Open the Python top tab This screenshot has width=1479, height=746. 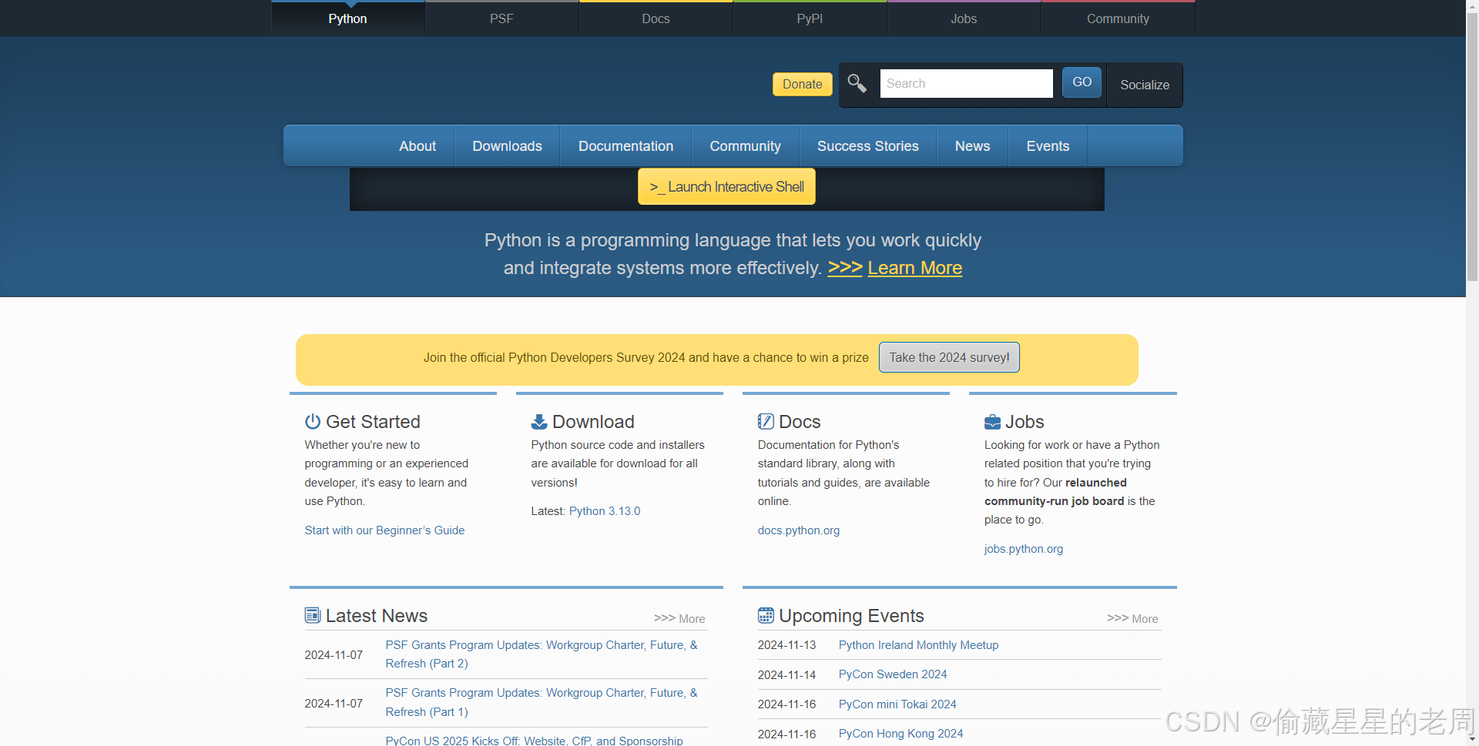coord(347,18)
